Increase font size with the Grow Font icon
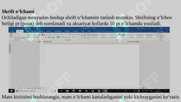 pos(44,34)
